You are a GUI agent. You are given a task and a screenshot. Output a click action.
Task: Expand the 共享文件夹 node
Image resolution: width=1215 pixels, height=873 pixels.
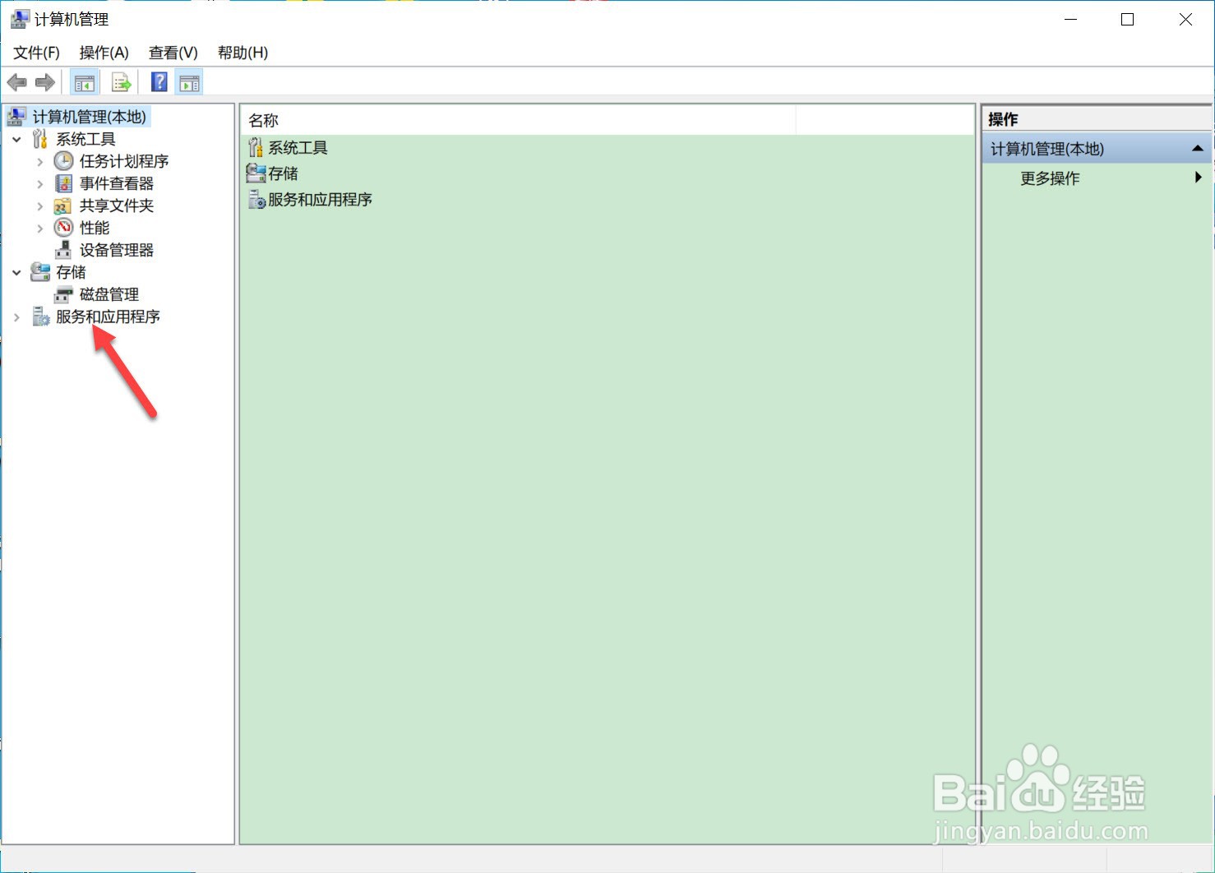39,206
